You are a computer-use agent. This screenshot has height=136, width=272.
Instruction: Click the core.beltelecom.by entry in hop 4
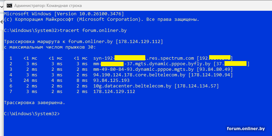(139, 75)
